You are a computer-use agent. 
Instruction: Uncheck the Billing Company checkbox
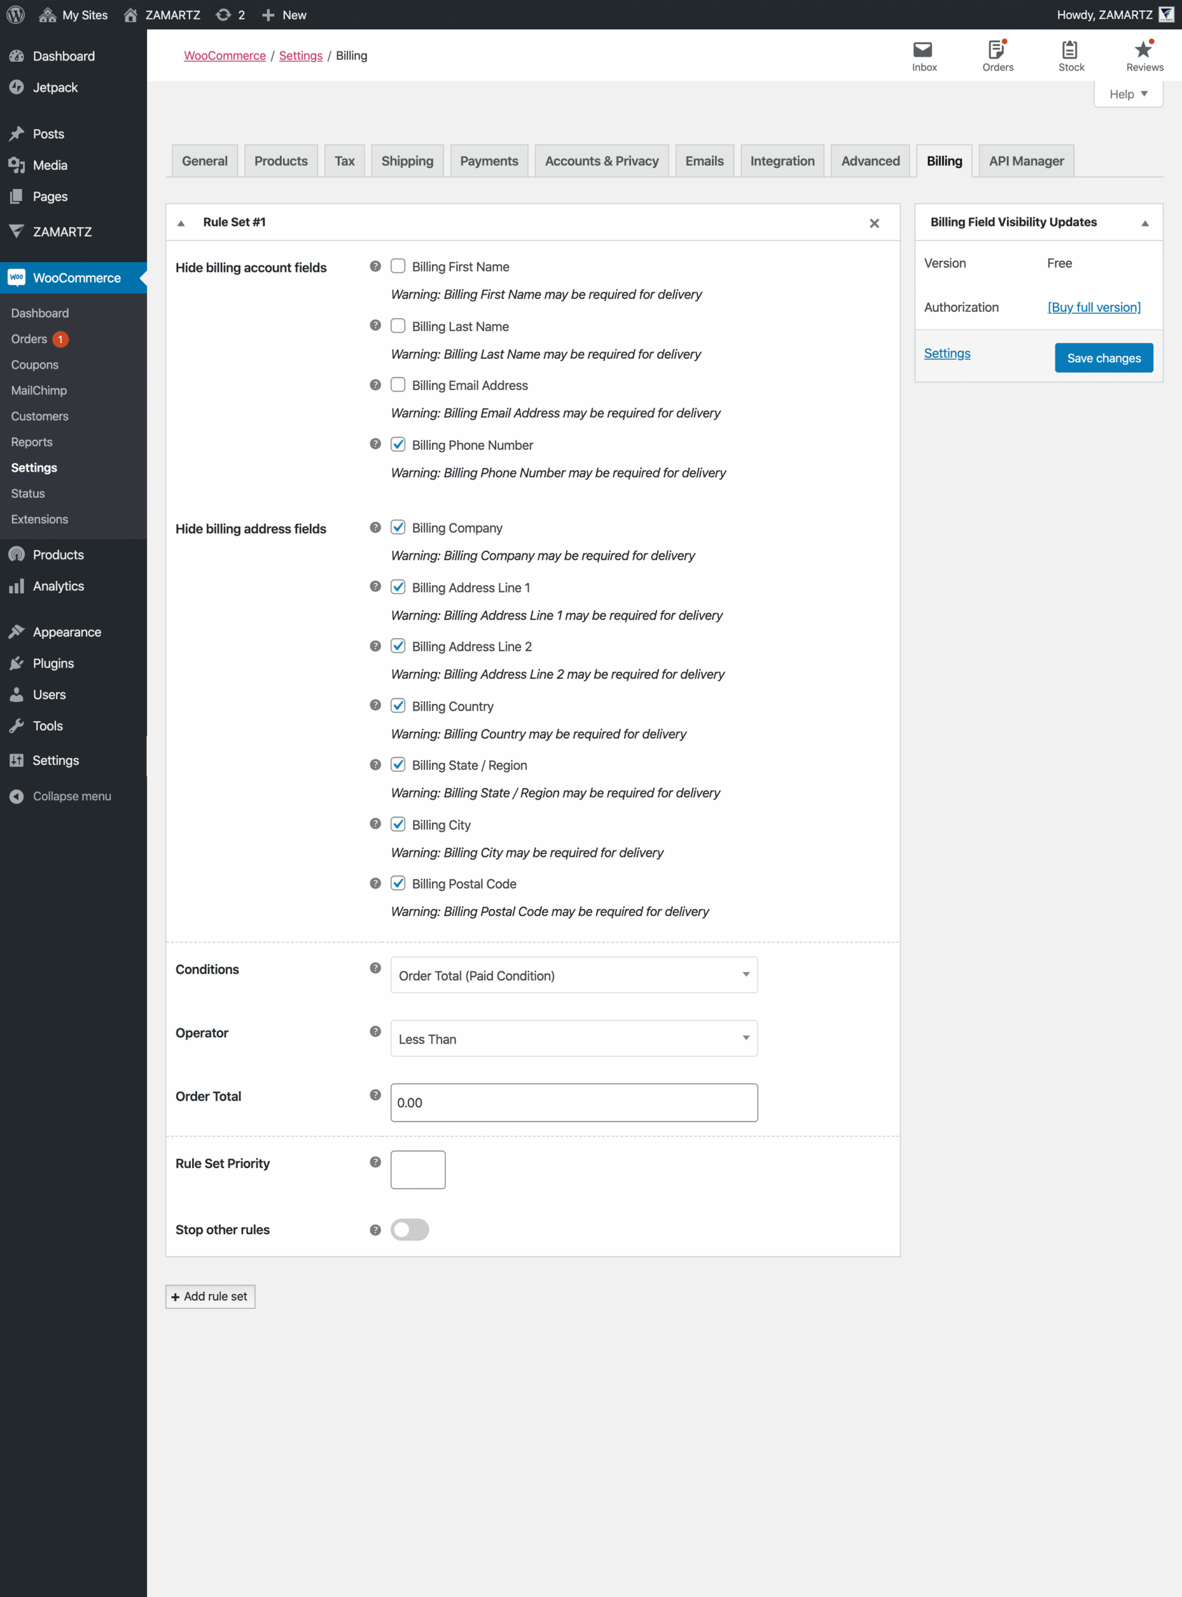pyautogui.click(x=398, y=527)
